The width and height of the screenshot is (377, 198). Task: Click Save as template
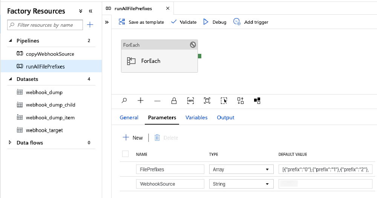coord(141,22)
